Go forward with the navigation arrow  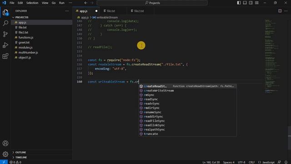(x=92, y=3)
